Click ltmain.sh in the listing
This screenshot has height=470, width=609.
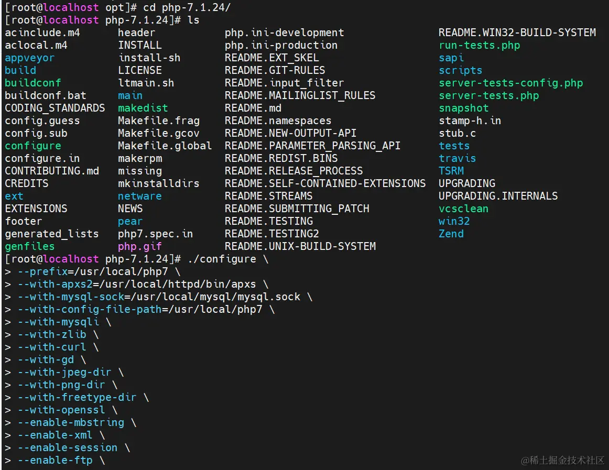click(x=146, y=83)
